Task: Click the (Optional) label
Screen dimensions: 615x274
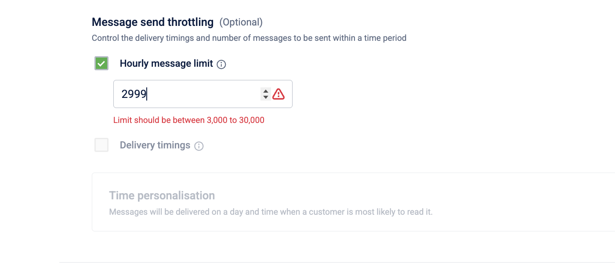Action: point(241,22)
